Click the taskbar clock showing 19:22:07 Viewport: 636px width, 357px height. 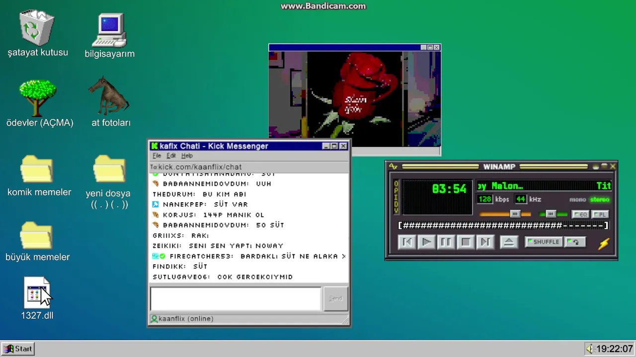point(615,349)
